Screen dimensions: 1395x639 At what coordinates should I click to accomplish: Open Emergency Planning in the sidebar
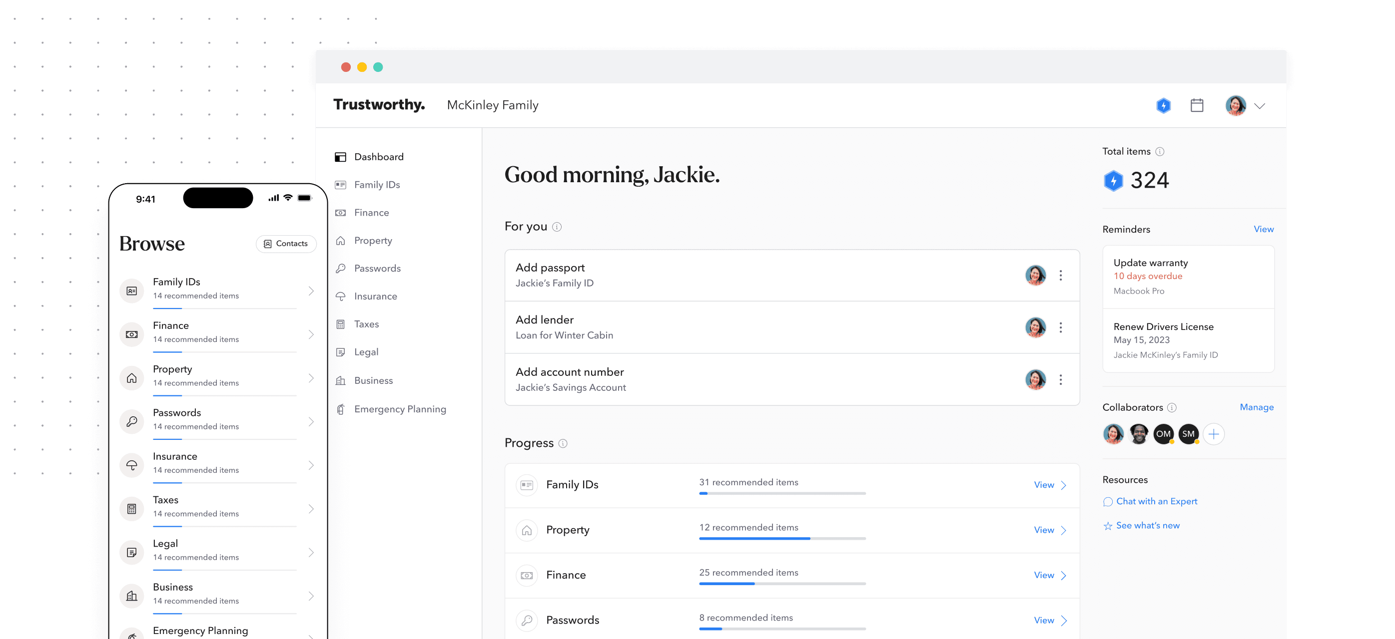click(400, 409)
